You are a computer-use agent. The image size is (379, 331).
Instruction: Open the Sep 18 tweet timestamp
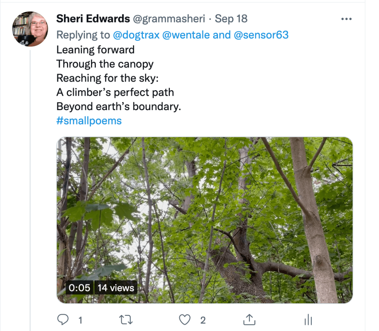click(231, 19)
